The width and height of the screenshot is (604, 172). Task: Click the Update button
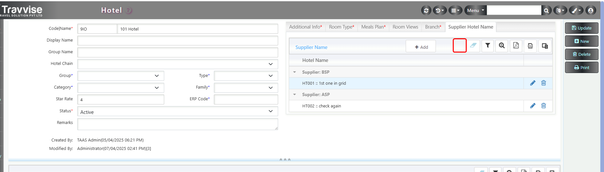(582, 28)
